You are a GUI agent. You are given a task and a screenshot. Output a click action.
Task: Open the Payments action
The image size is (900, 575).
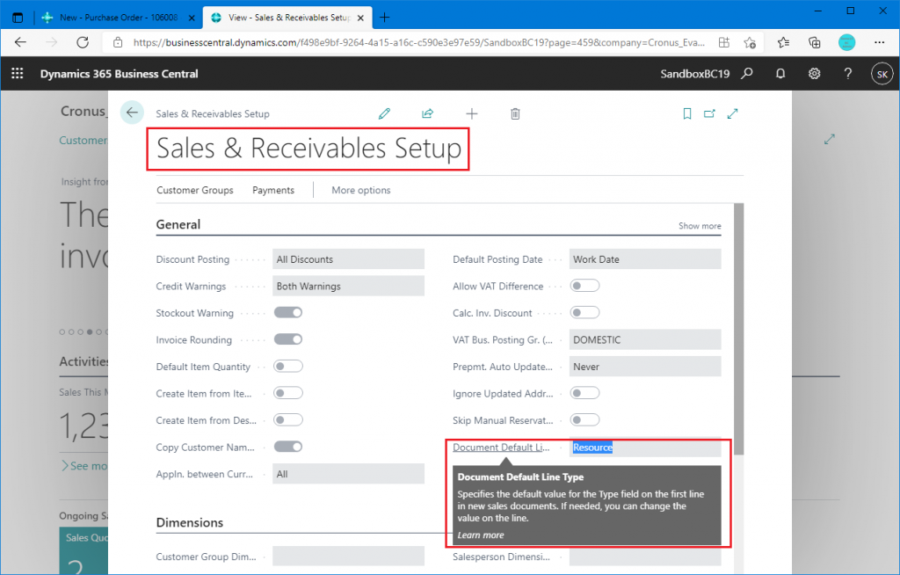(273, 190)
